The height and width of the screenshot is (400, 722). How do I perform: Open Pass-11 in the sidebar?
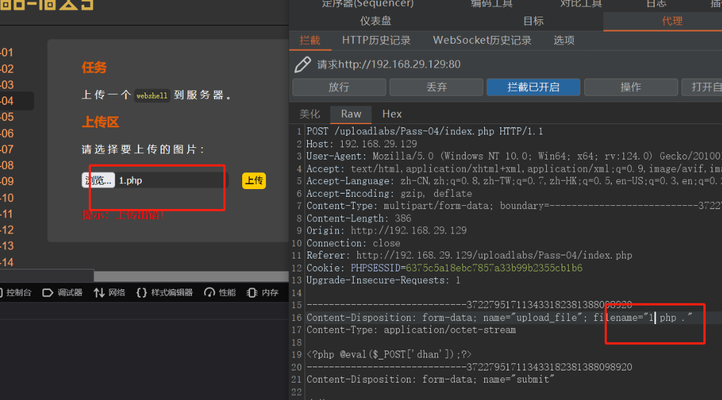coord(7,214)
